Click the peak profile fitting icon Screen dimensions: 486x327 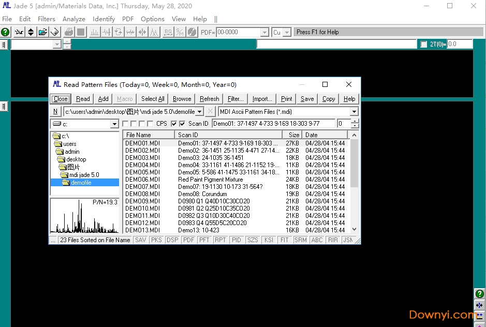coord(154,32)
